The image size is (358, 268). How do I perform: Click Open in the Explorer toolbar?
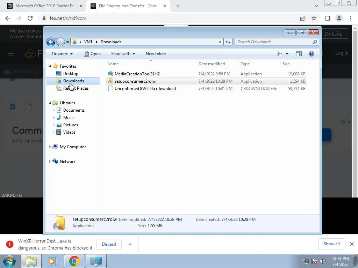coord(92,54)
